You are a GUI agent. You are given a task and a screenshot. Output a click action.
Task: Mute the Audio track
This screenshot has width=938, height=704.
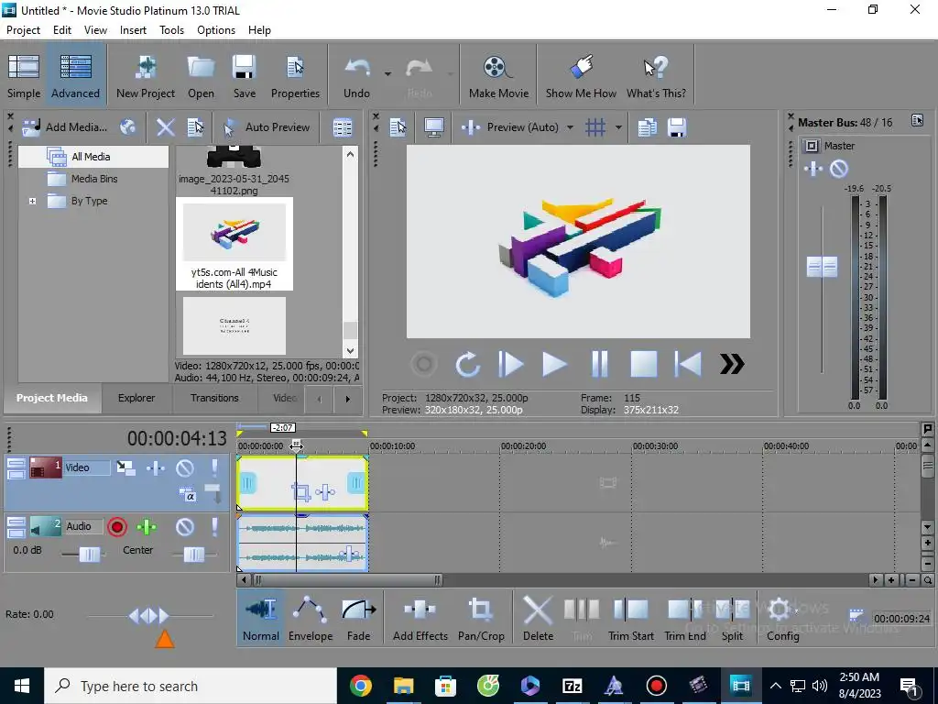pos(185,527)
